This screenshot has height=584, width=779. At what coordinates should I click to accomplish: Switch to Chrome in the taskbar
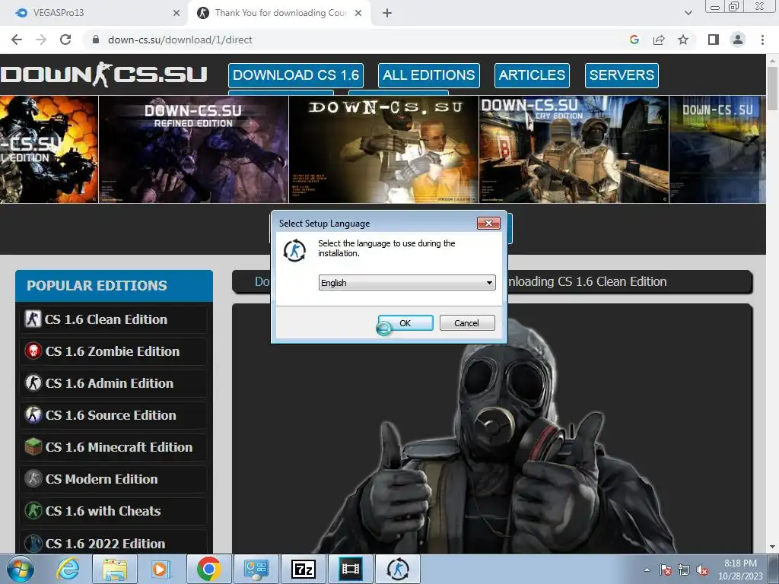209,569
